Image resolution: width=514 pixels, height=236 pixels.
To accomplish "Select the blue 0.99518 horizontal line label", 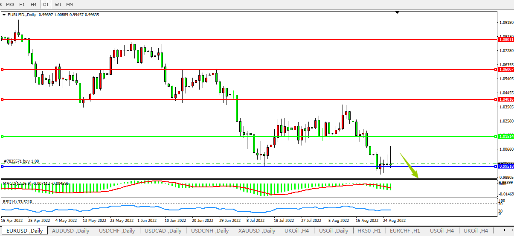I will (x=505, y=166).
